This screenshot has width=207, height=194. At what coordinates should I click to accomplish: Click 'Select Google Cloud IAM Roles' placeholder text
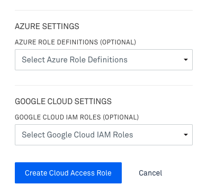pyautogui.click(x=77, y=135)
